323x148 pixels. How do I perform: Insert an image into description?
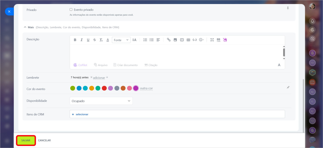(175, 40)
